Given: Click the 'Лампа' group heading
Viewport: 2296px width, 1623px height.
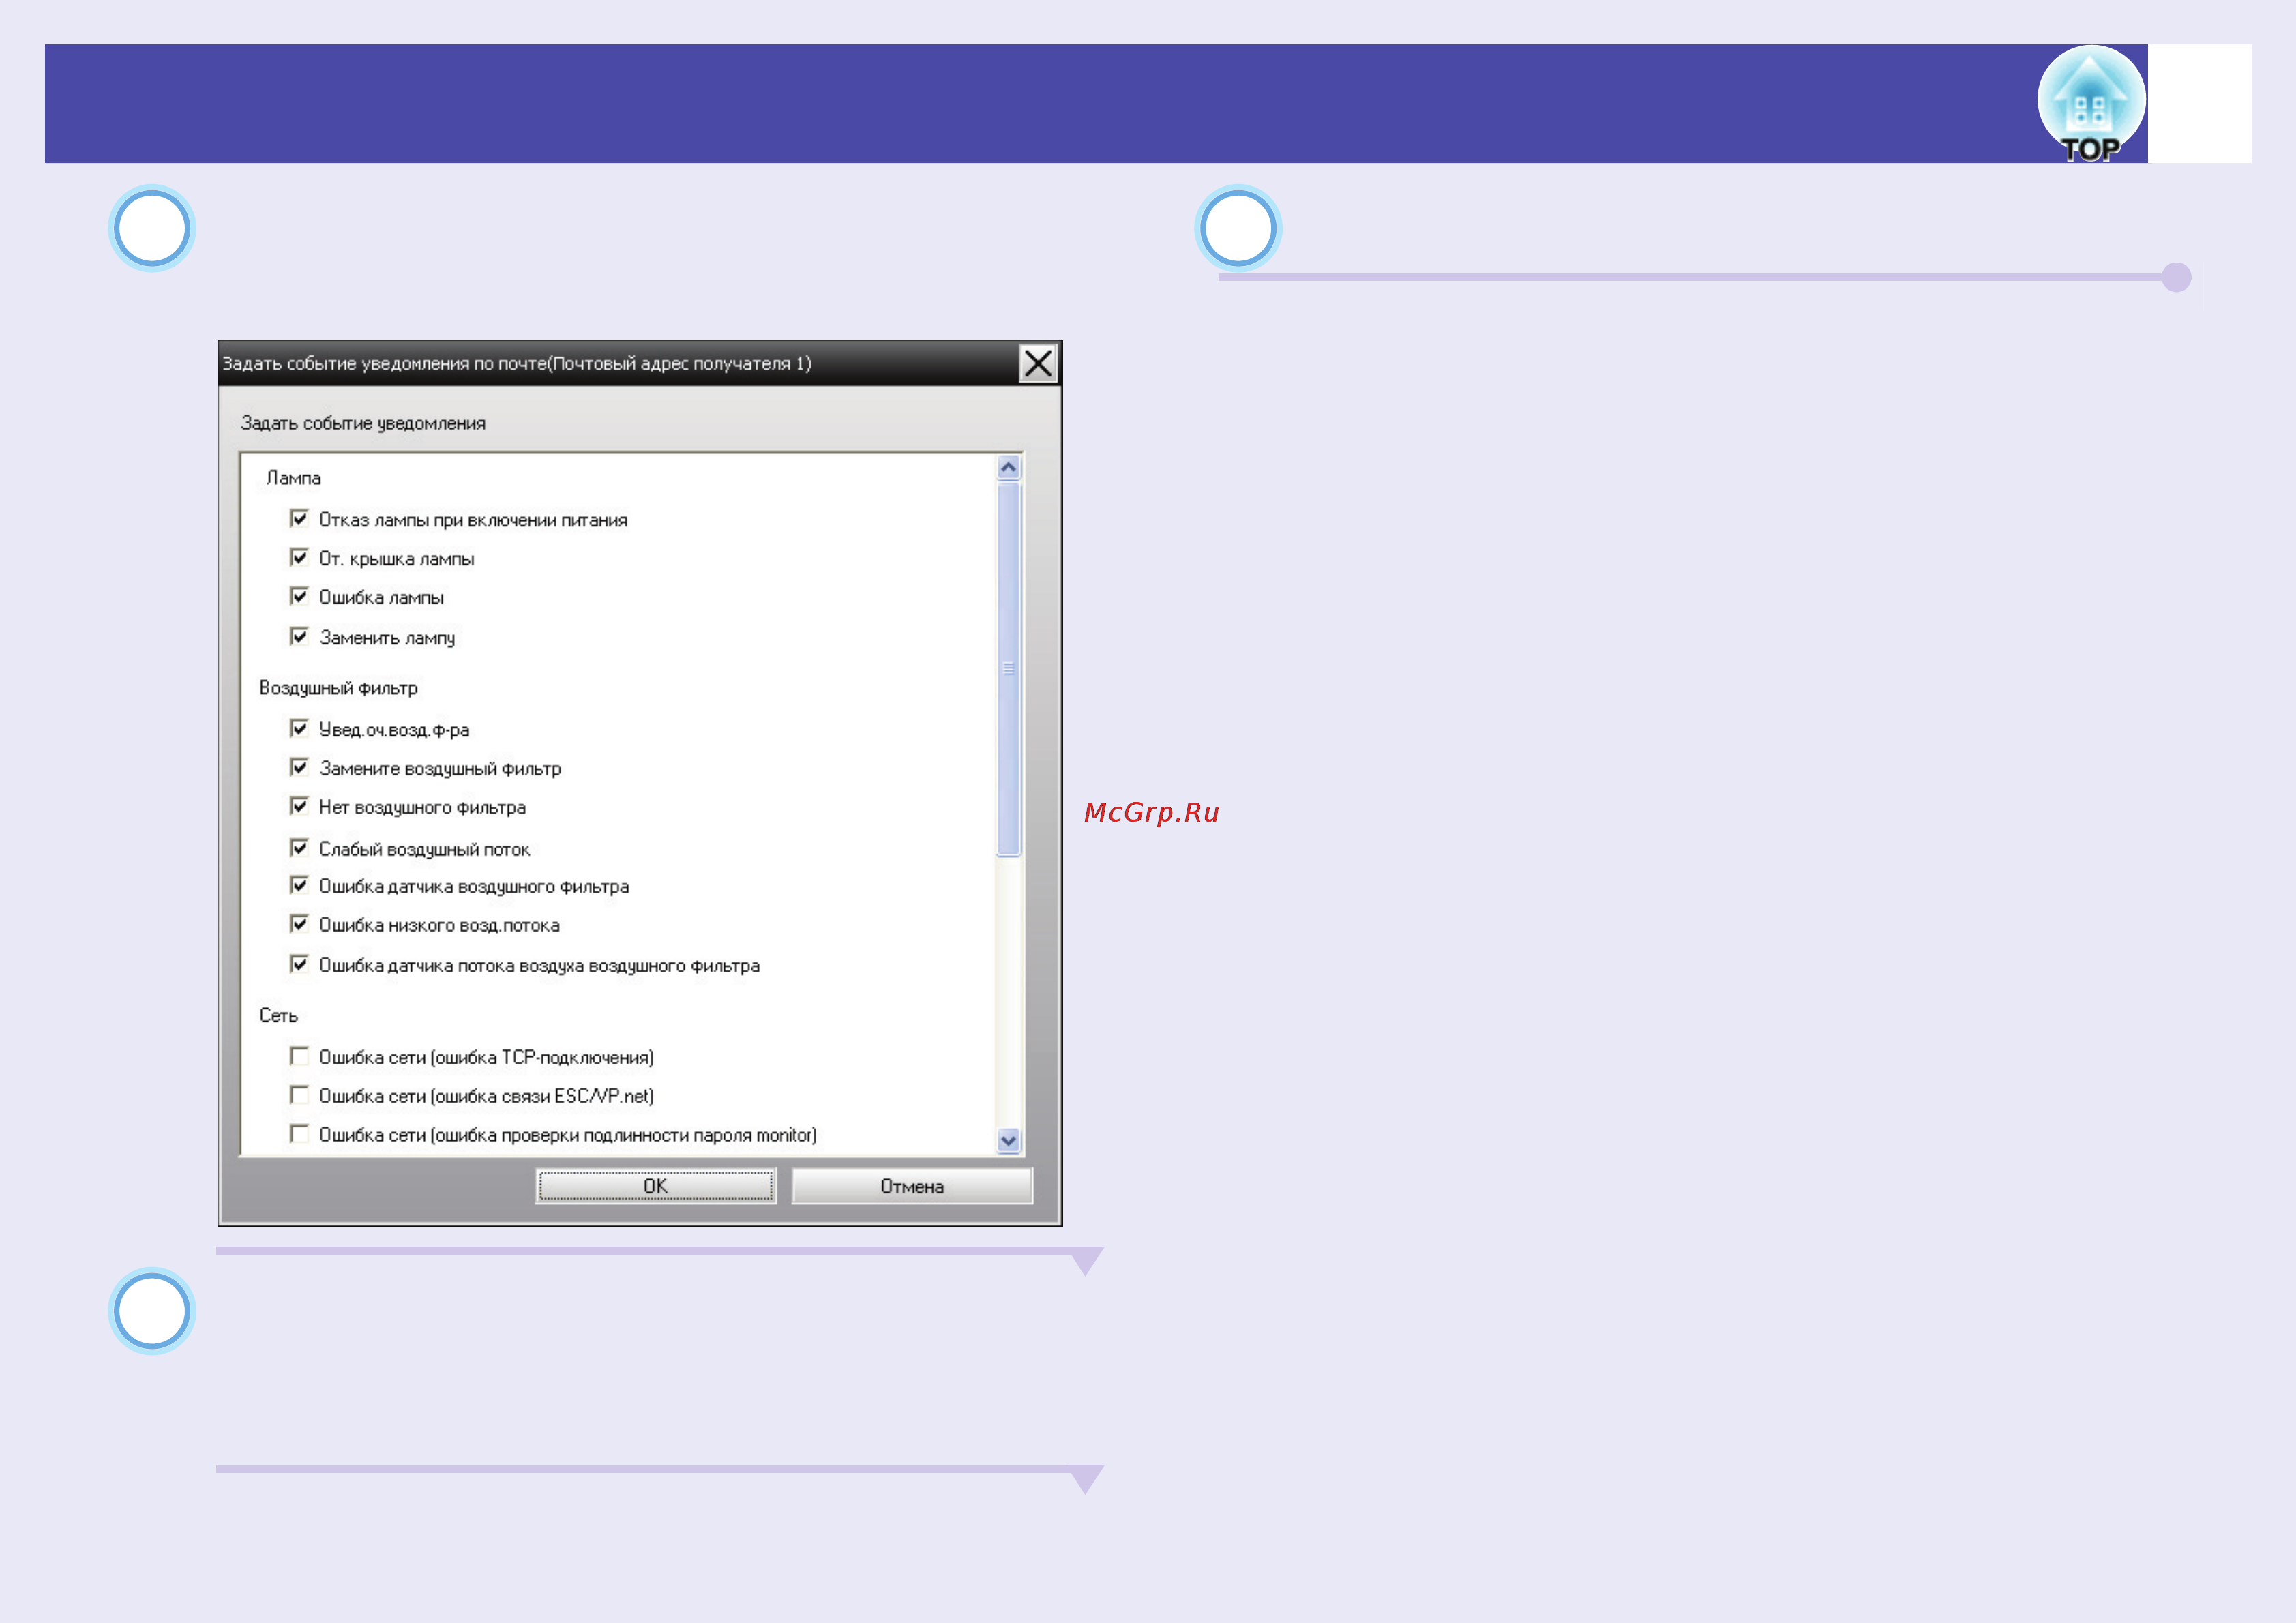Looking at the screenshot, I should click(294, 478).
